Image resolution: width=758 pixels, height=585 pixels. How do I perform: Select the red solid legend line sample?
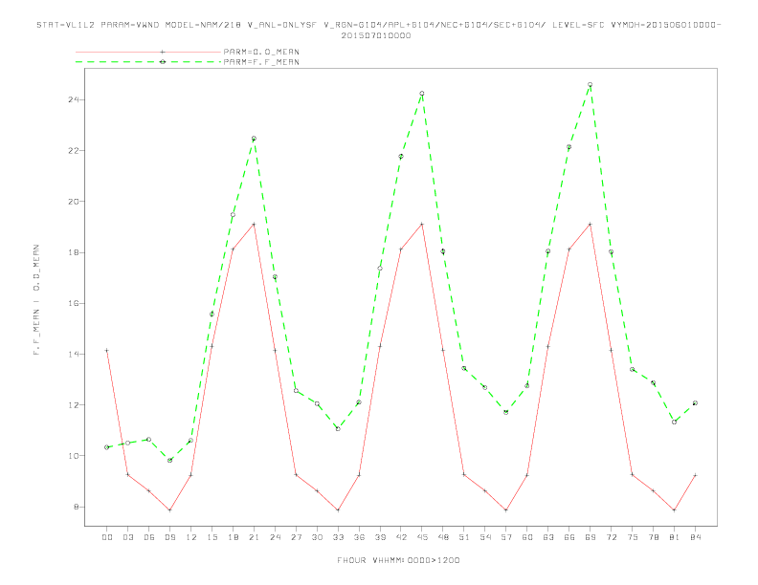pos(148,52)
